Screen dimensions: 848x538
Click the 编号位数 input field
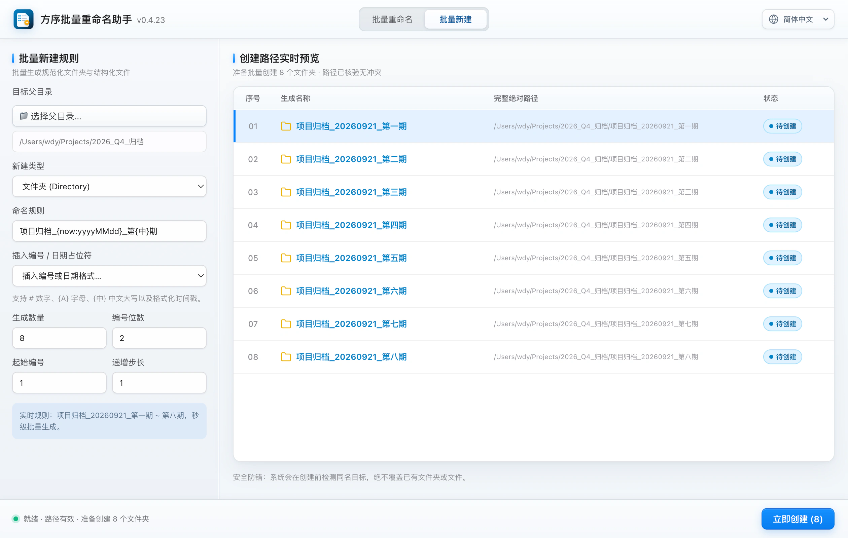click(x=159, y=338)
